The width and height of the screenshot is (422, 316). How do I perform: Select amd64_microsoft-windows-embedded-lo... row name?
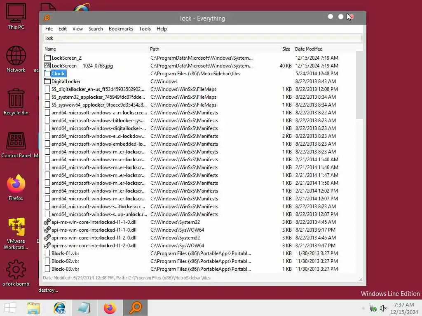coord(98,144)
